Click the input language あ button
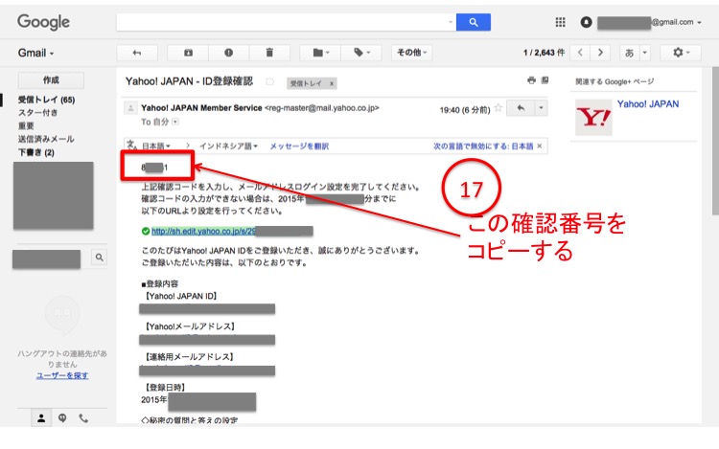The image size is (719, 449). 630,53
